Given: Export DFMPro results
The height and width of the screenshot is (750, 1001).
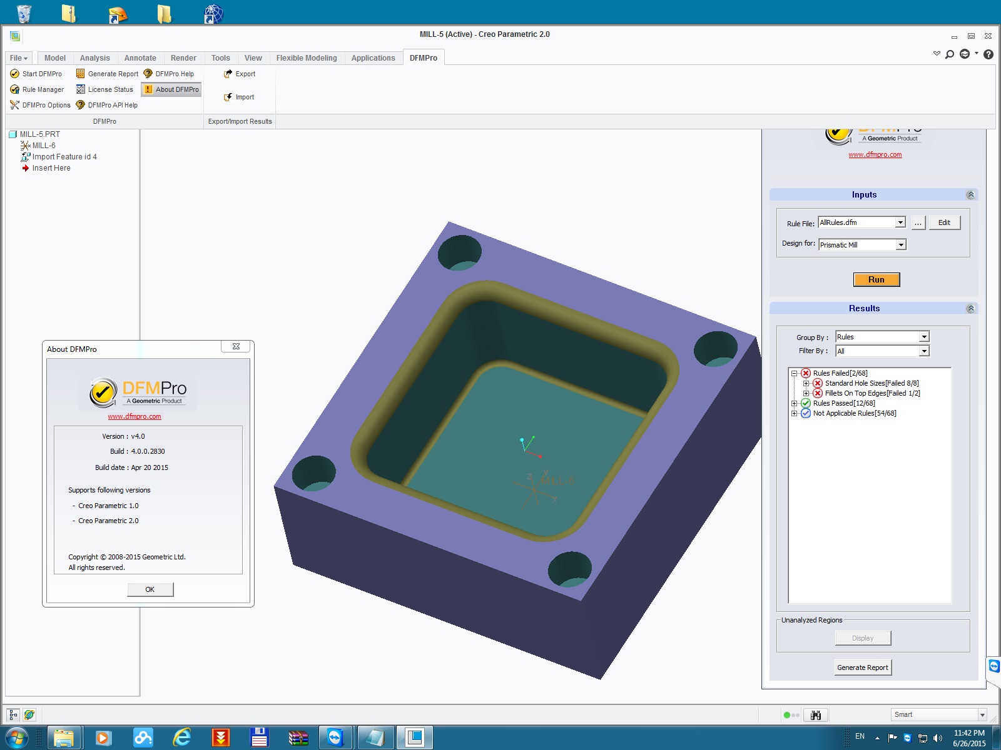Looking at the screenshot, I should [240, 74].
